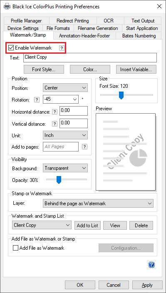Check the Add File as Watermark box
Image resolution: width=166 pixels, height=293 pixels.
point(15,248)
